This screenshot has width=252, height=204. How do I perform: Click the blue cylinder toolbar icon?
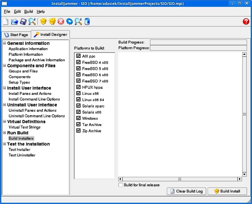(x=87, y=21)
